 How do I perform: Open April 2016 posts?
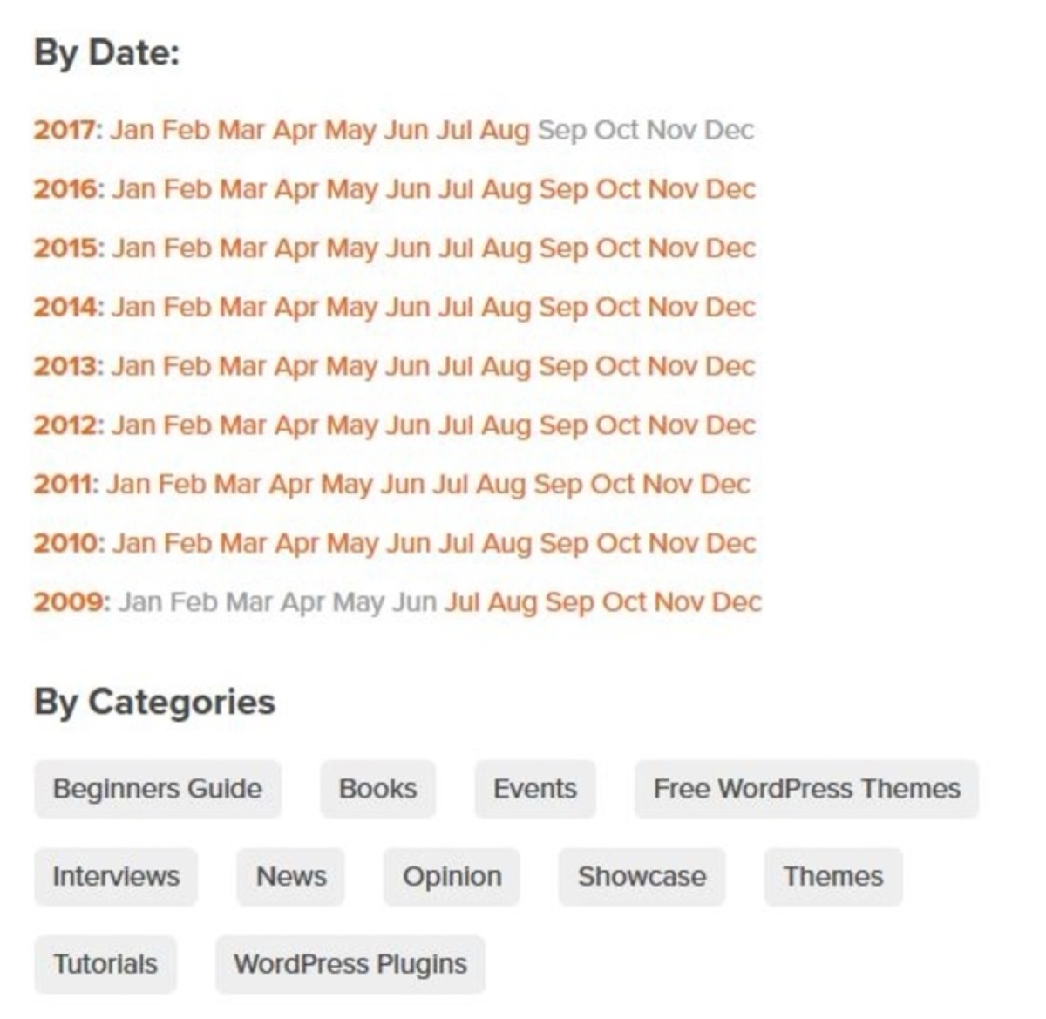[x=298, y=188]
